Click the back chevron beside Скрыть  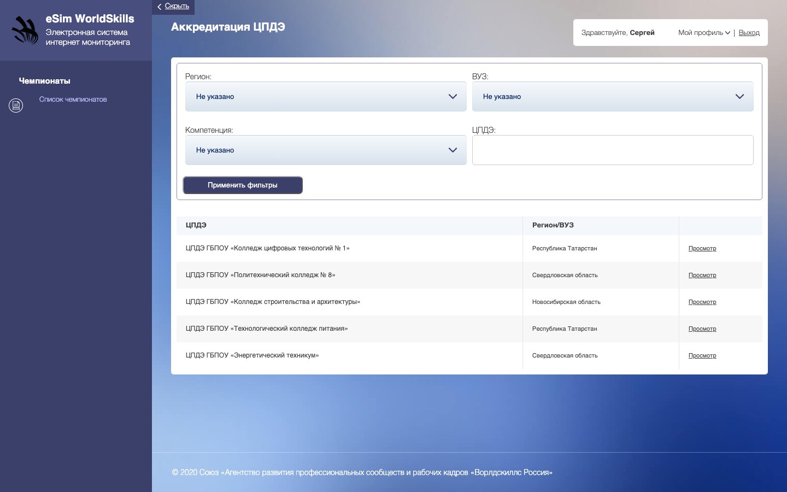(x=159, y=7)
